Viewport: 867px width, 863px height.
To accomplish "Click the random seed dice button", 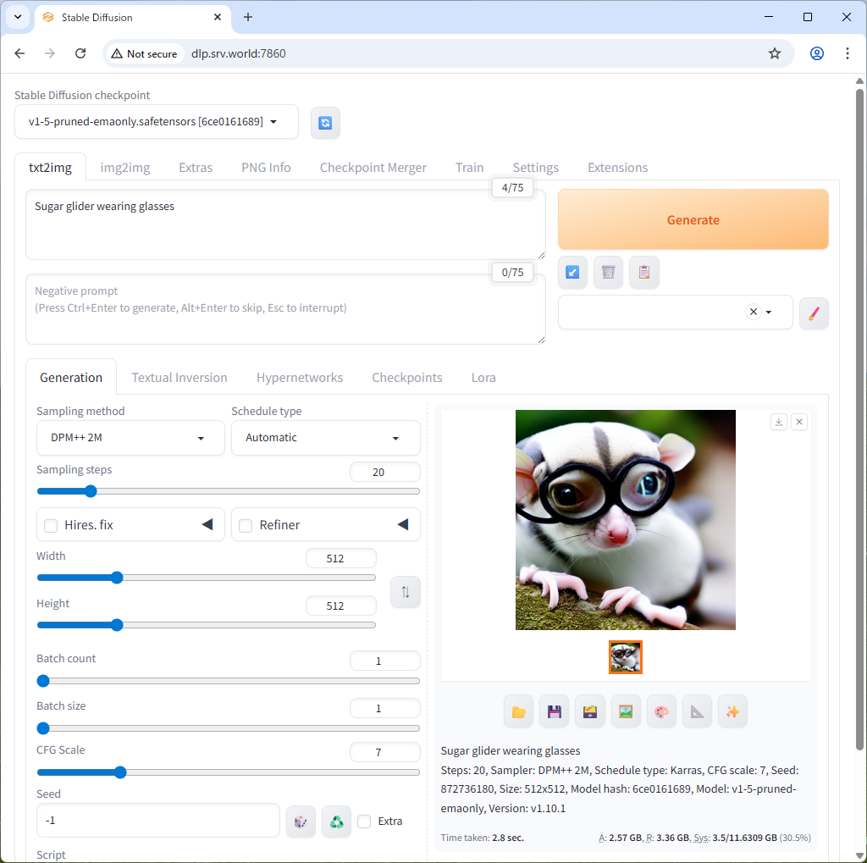I will [301, 821].
